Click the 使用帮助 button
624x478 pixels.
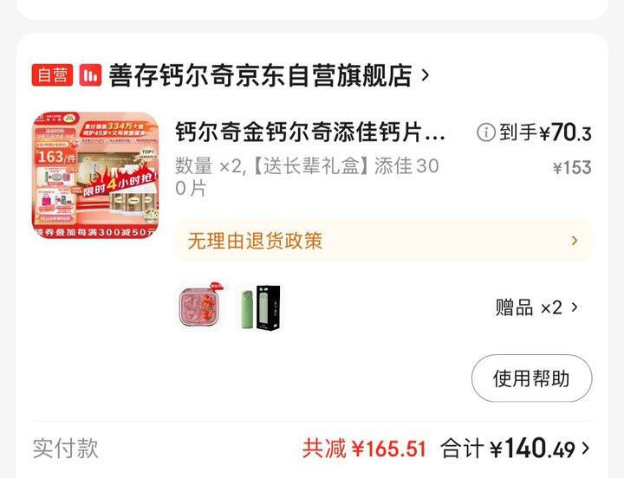coord(531,378)
